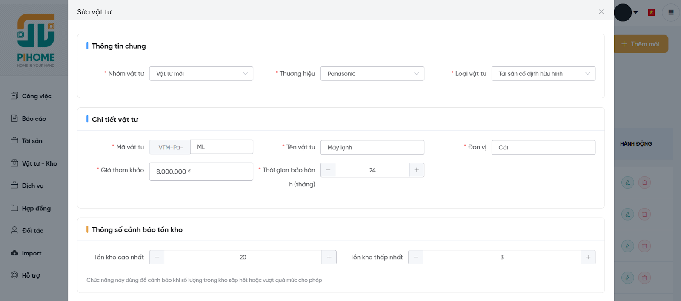
Task: Open the Nhóm vật tư dropdown
Action: tap(201, 74)
